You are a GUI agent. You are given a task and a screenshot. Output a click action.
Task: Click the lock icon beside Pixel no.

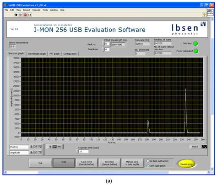tap(31, 147)
